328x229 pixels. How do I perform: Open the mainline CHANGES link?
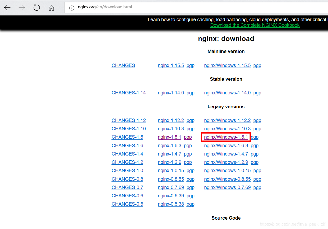(x=123, y=65)
